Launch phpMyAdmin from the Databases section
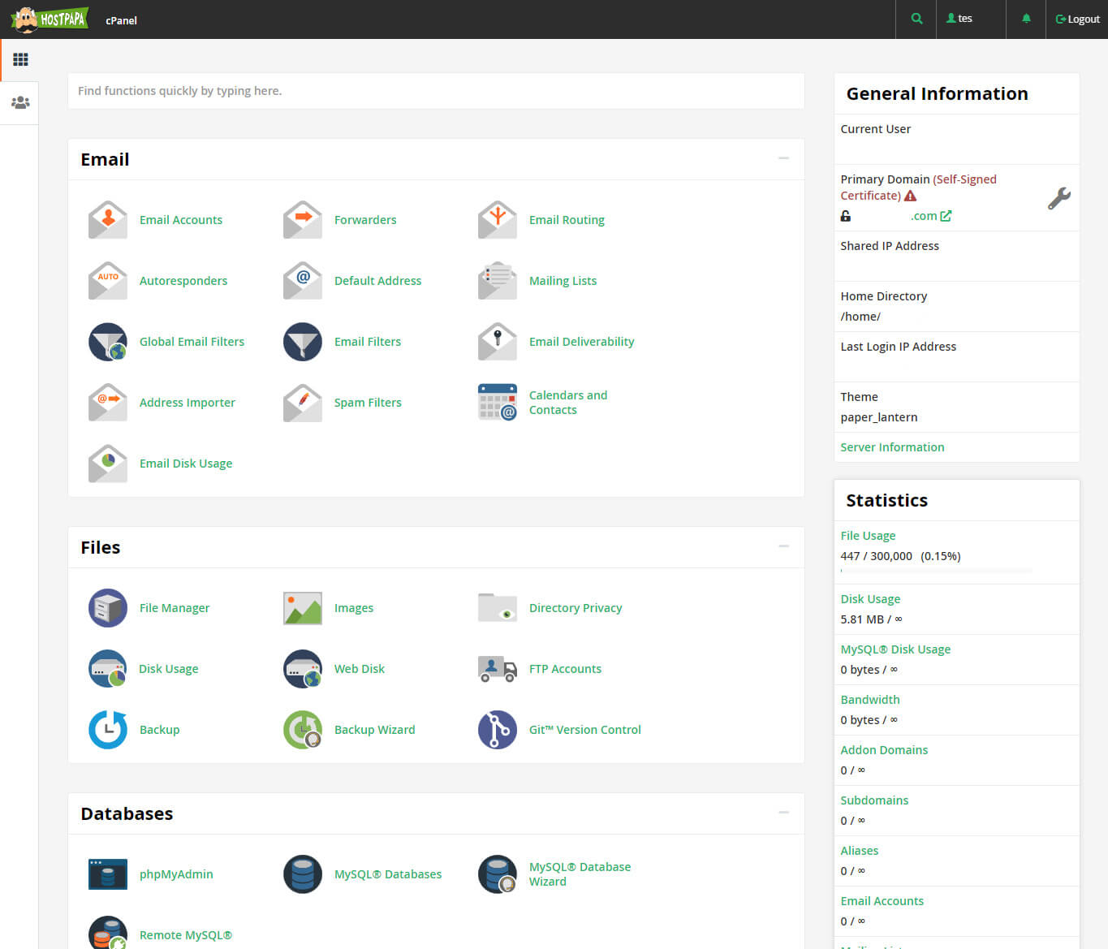 point(176,874)
